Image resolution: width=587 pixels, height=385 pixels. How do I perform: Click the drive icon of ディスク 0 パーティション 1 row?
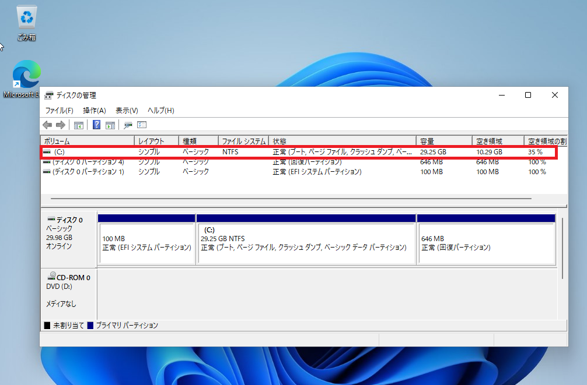[x=47, y=172]
